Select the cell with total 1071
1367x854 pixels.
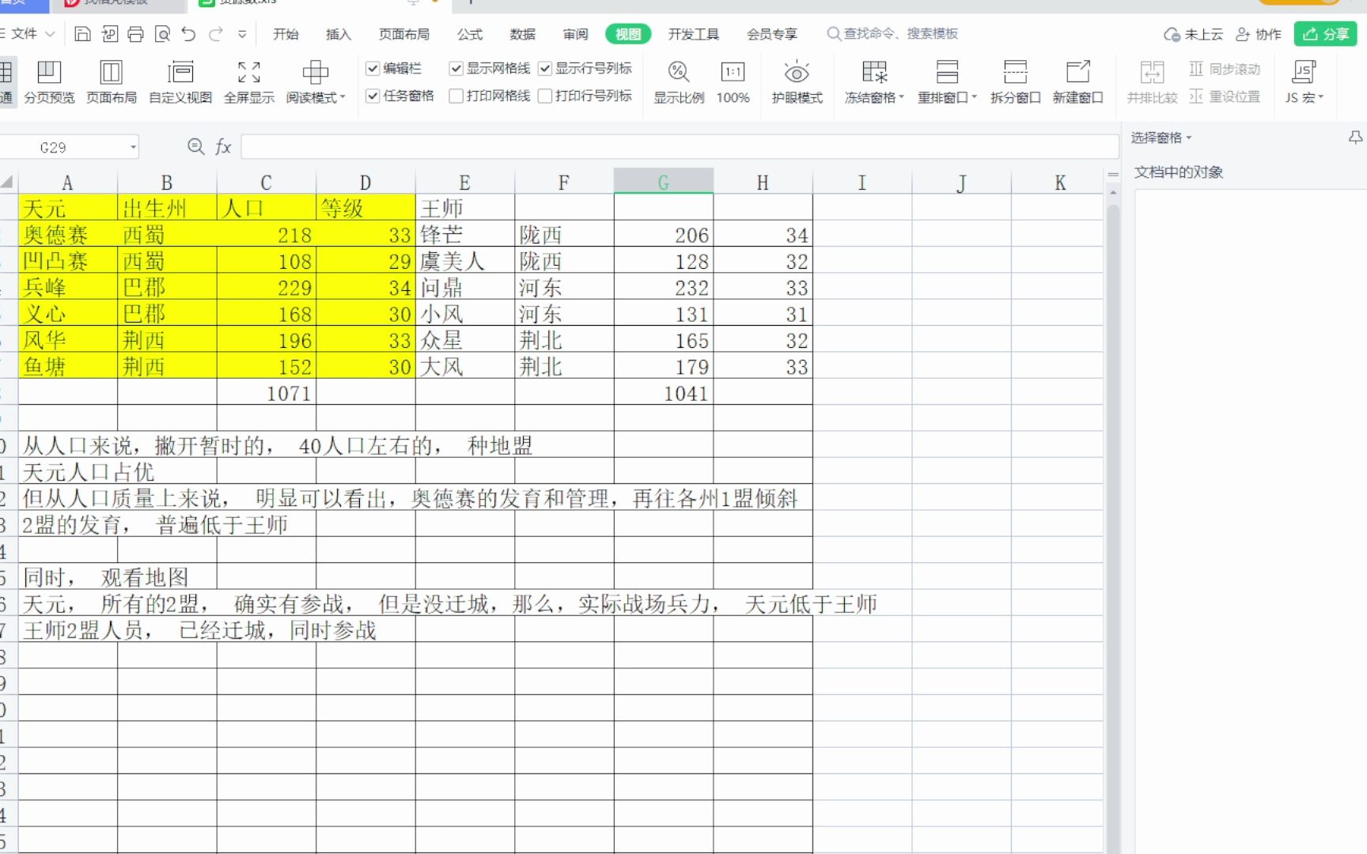click(266, 393)
